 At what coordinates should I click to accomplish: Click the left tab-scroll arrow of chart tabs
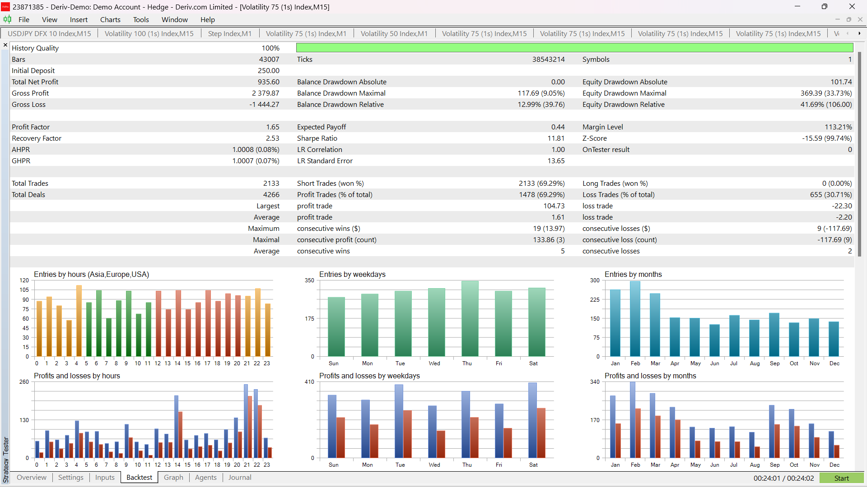click(x=848, y=33)
